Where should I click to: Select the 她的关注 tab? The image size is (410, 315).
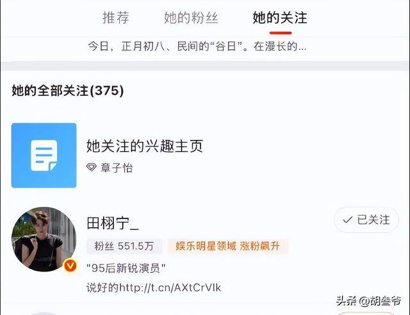click(x=280, y=18)
